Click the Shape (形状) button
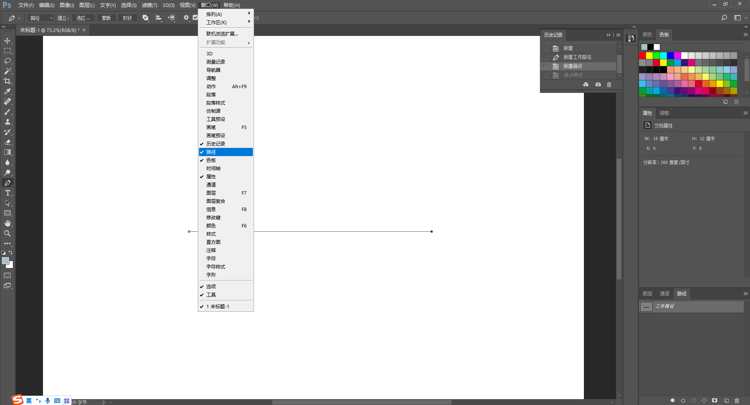This screenshot has width=750, height=405. 127,18
